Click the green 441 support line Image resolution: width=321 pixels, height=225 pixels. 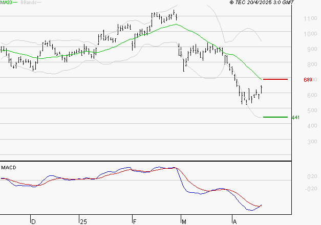point(275,117)
